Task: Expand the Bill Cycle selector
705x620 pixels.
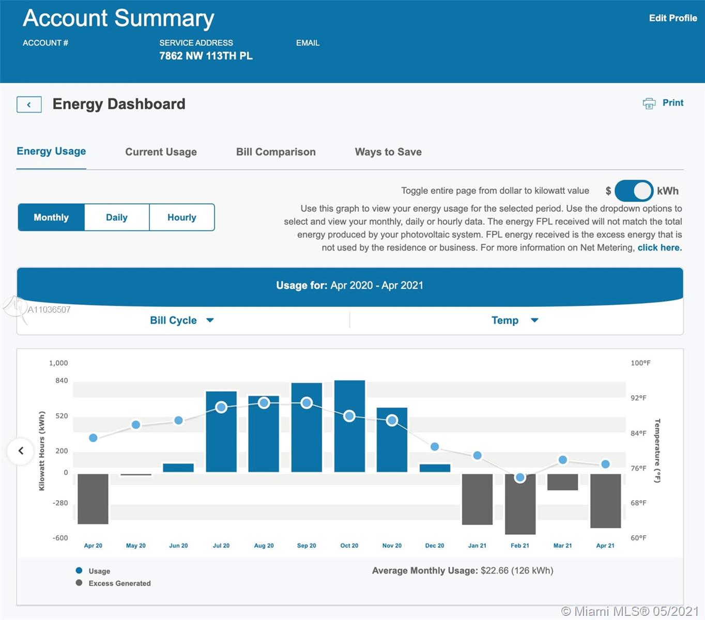Action: click(x=174, y=320)
